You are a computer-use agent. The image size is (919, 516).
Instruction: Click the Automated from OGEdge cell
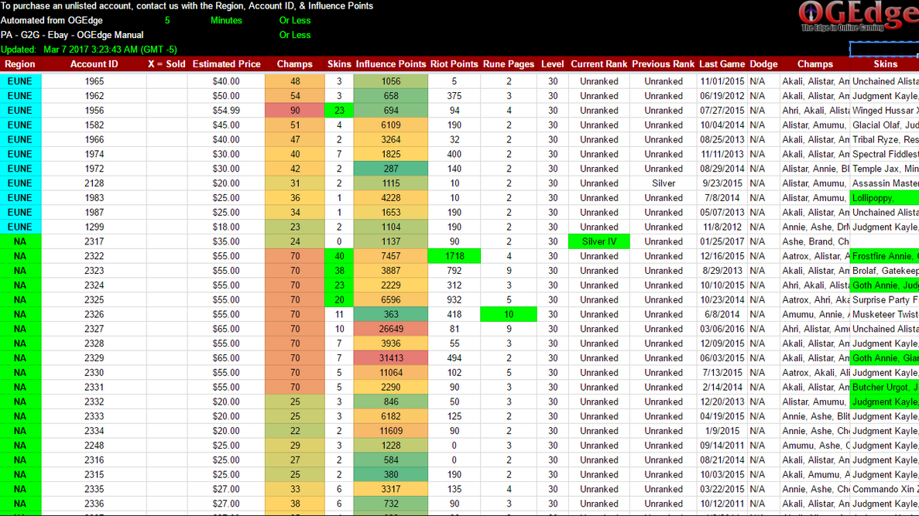(x=52, y=20)
